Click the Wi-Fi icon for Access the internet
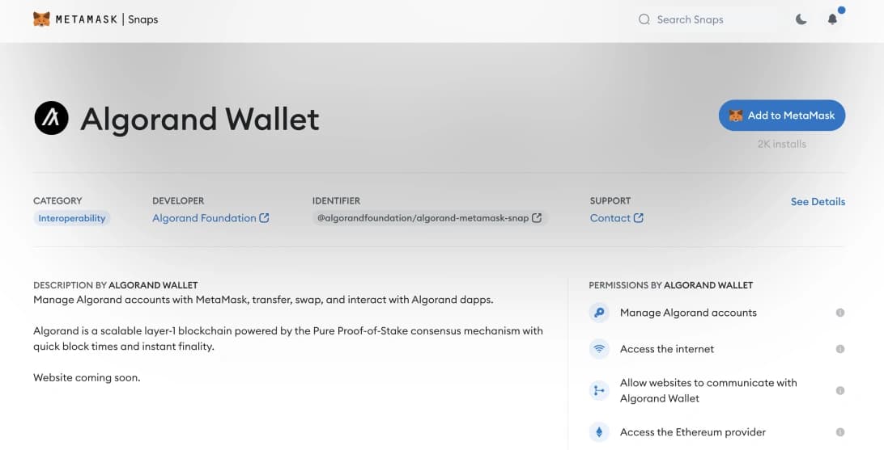Image resolution: width=884 pixels, height=450 pixels. point(599,349)
